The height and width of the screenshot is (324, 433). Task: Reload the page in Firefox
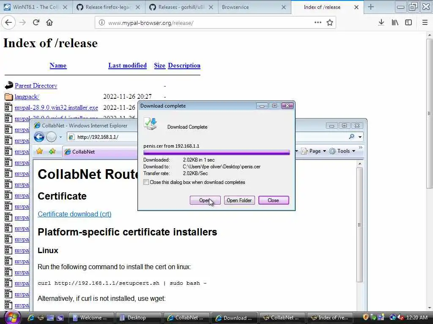[36, 23]
